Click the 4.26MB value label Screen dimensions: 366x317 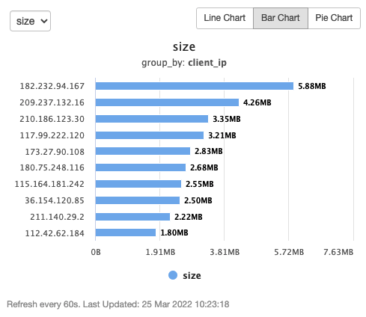pos(257,102)
